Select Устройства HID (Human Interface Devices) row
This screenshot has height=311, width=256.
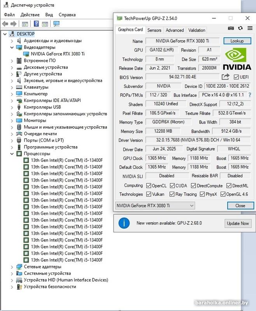point(66,280)
